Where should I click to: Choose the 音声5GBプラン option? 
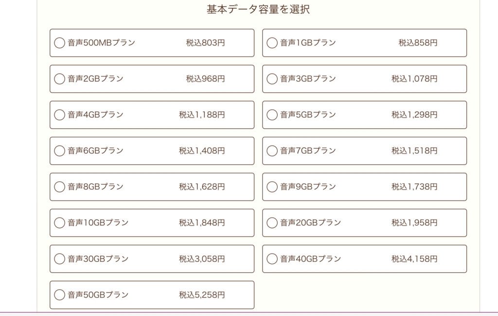click(x=272, y=114)
